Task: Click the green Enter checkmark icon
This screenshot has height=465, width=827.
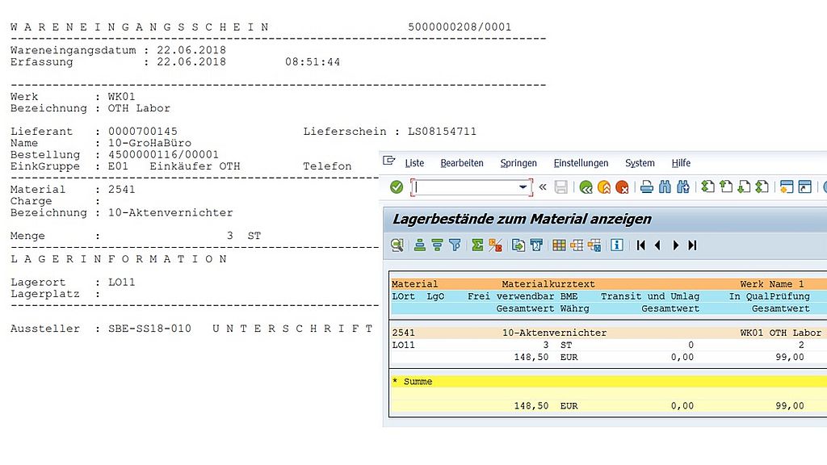Action: [x=397, y=187]
